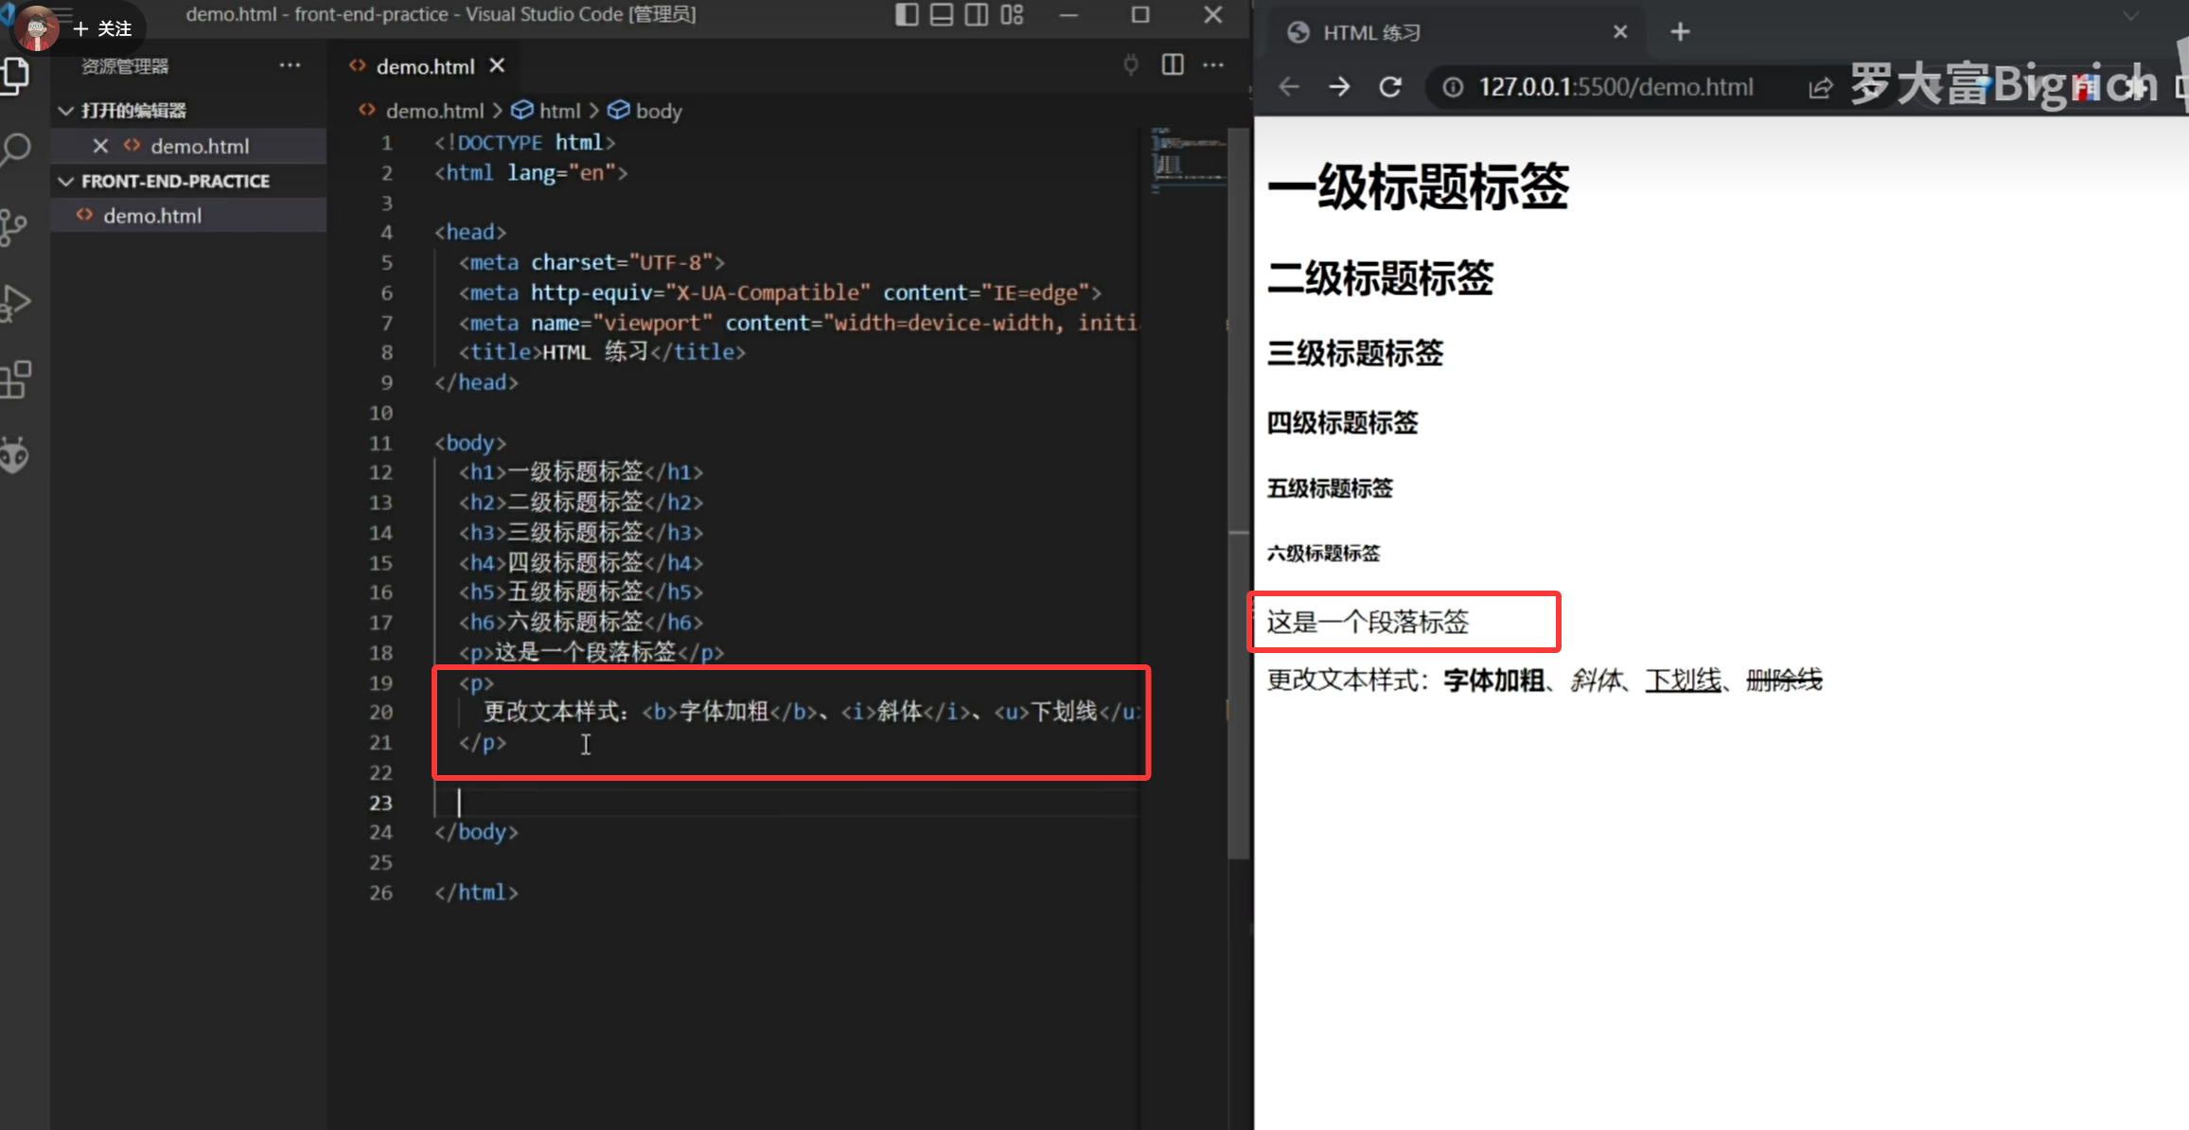Click body in the breadcrumb path
Image resolution: width=2189 pixels, height=1130 pixels.
pos(658,111)
